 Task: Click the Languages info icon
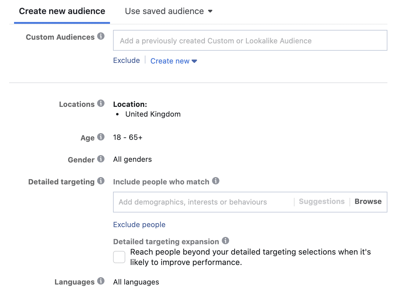click(x=101, y=281)
